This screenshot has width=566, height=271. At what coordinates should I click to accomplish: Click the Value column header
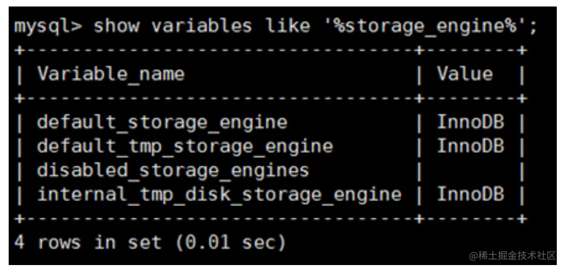(465, 74)
